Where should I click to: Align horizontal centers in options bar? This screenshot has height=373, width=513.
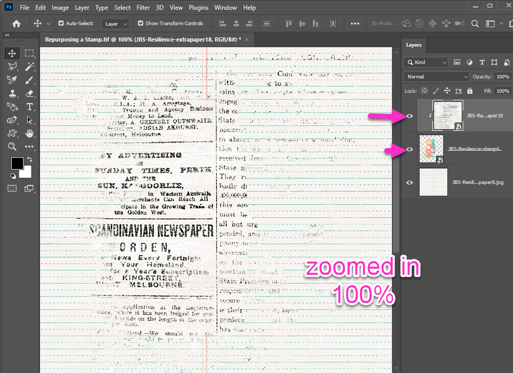(x=236, y=24)
